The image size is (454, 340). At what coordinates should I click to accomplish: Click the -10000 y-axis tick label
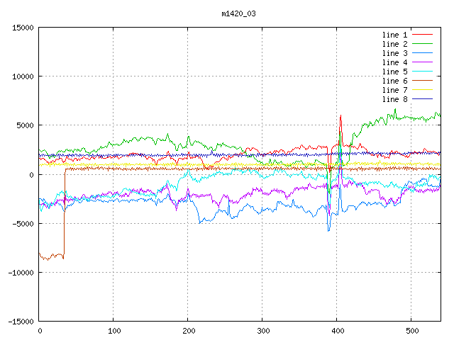pyautogui.click(x=20, y=272)
